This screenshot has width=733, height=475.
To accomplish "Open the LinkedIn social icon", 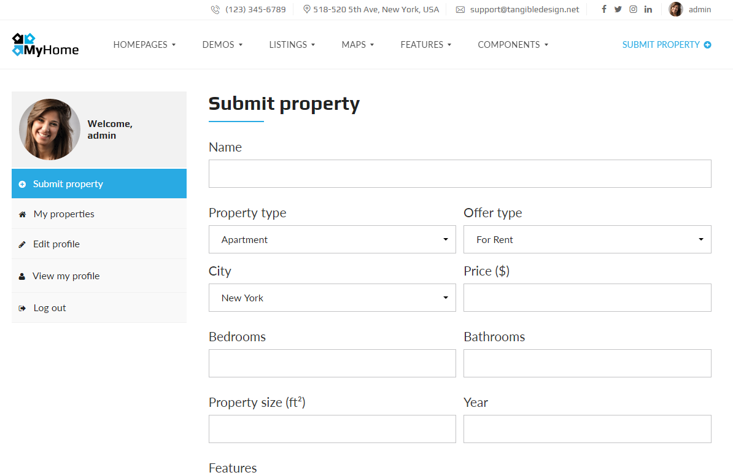I will point(648,9).
